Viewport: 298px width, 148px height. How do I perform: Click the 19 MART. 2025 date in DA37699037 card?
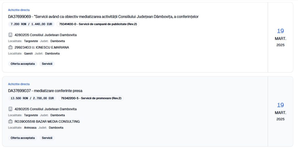click(x=280, y=111)
